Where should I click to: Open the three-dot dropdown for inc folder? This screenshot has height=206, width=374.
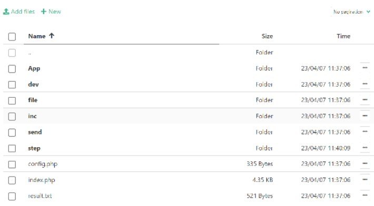tap(365, 116)
